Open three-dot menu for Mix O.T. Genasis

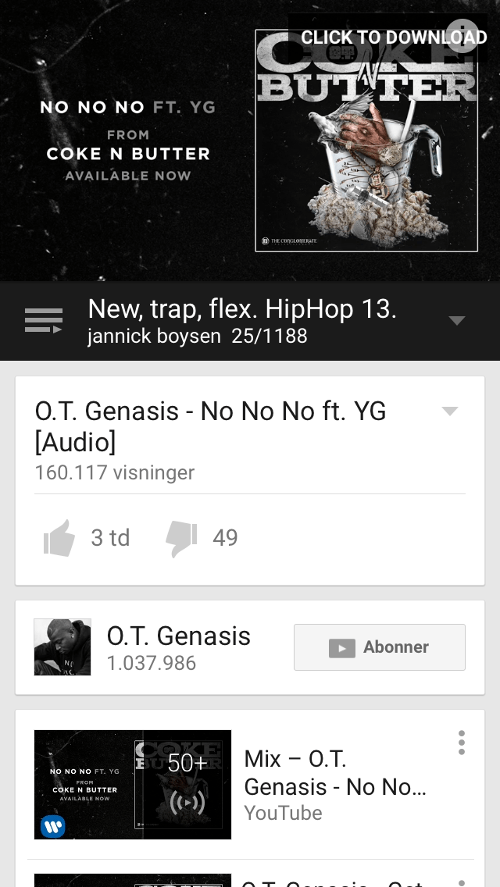coord(462,743)
